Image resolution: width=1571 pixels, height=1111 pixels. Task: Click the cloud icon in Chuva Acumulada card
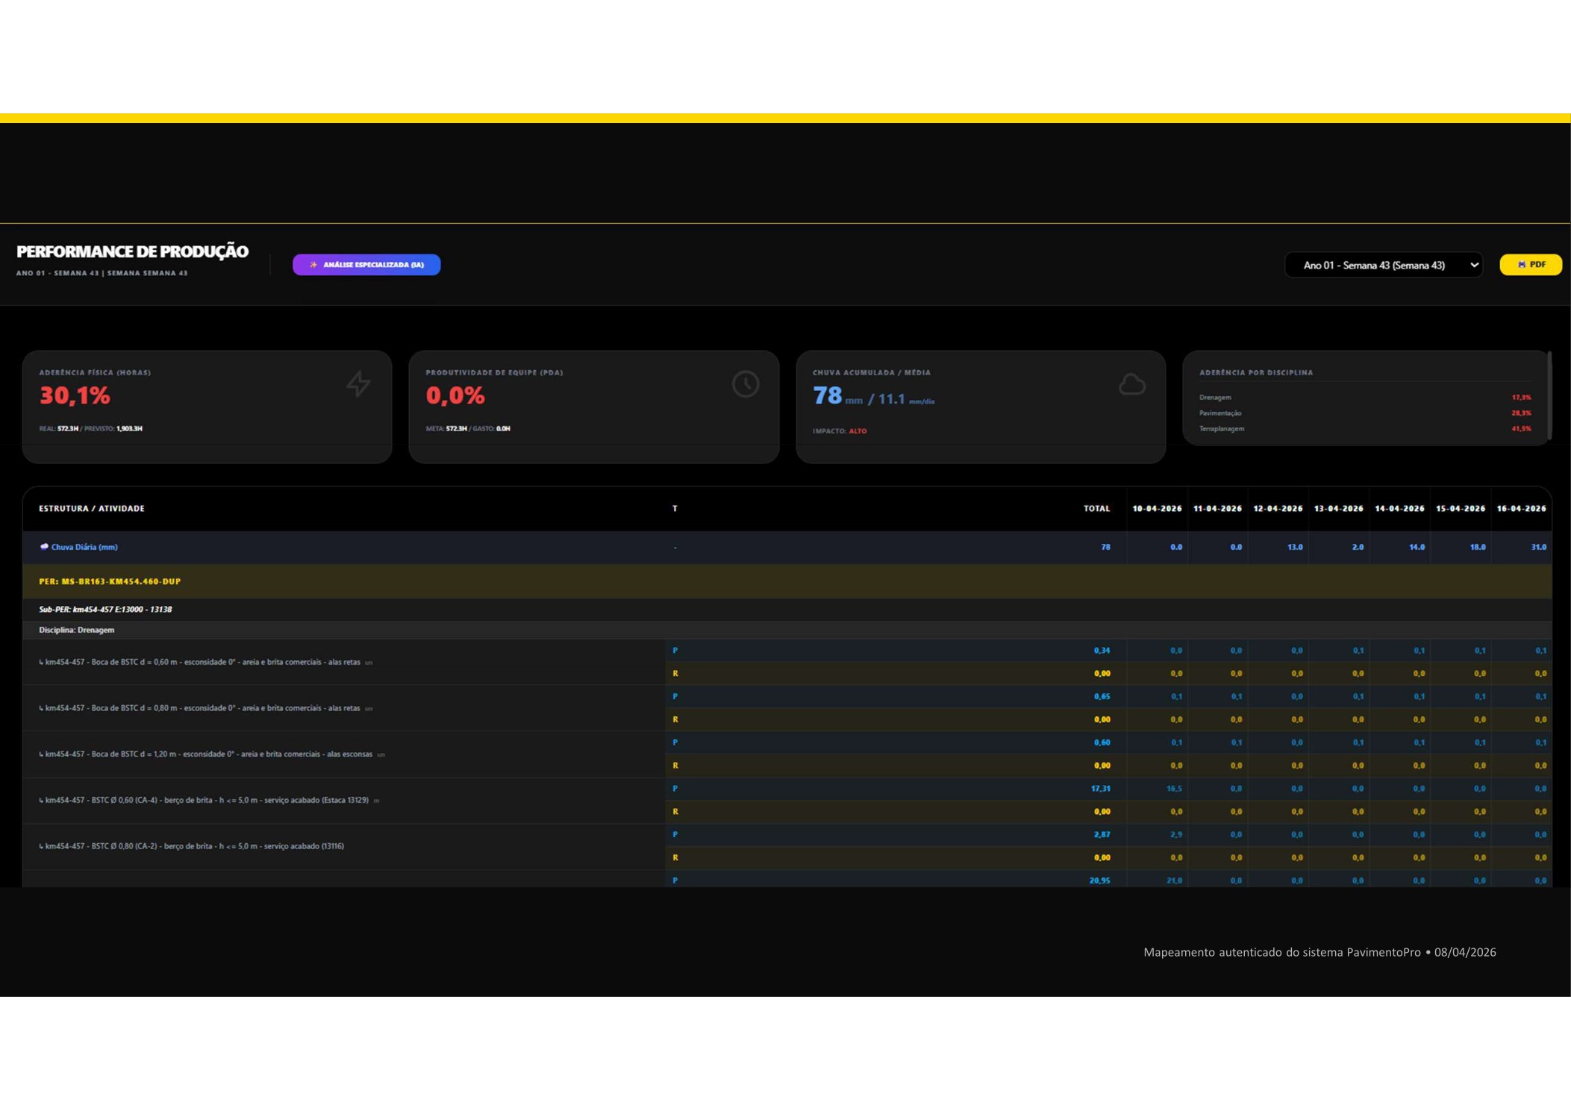(x=1132, y=384)
